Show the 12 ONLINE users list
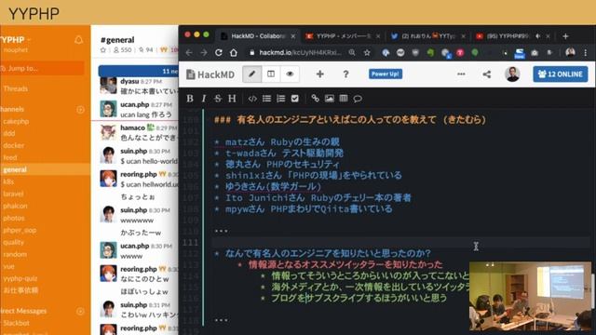 561,74
